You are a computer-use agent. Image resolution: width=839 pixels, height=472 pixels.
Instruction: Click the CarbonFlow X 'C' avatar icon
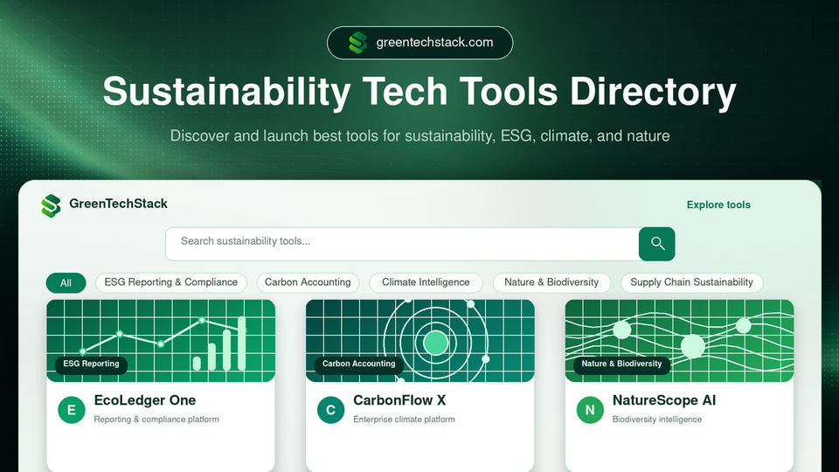pyautogui.click(x=330, y=410)
